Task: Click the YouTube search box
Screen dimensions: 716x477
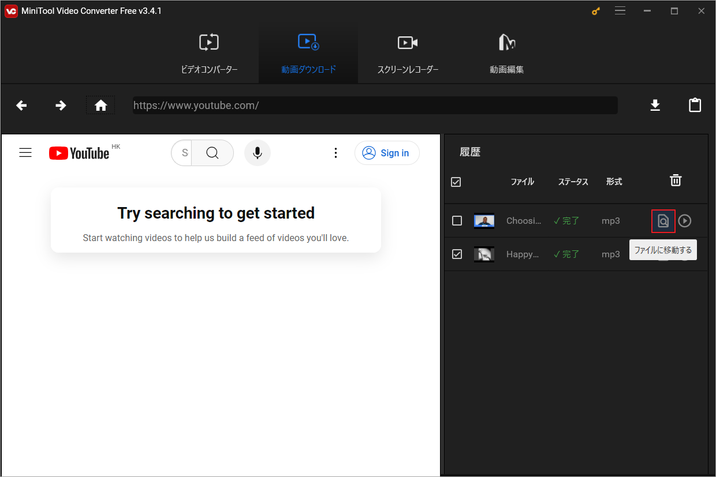Action: pos(181,153)
